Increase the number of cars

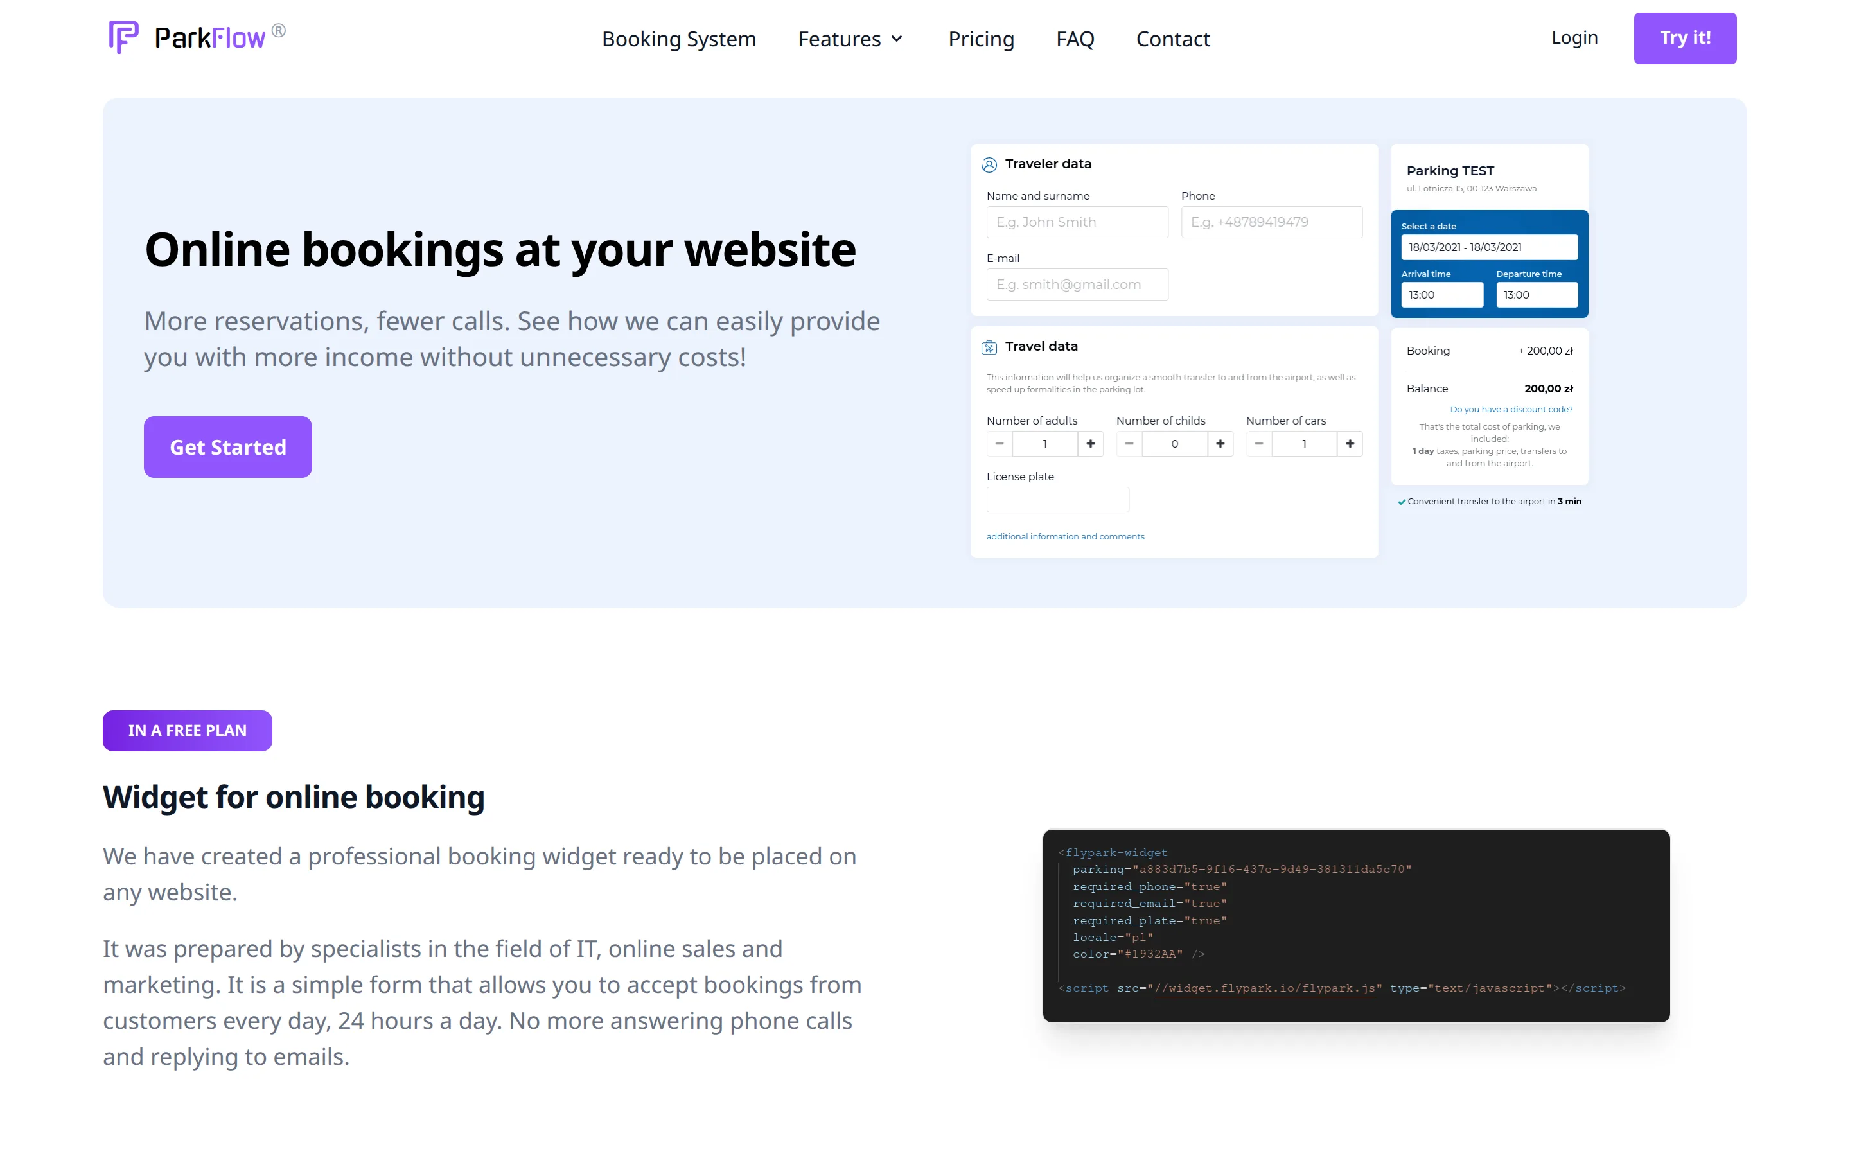pos(1350,443)
